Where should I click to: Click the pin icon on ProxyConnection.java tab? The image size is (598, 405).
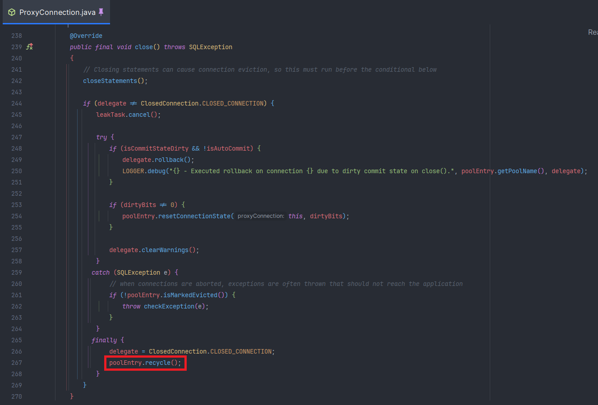[x=101, y=12]
